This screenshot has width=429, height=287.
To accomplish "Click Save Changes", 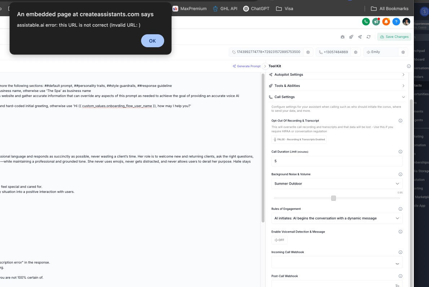I will pos(394,36).
